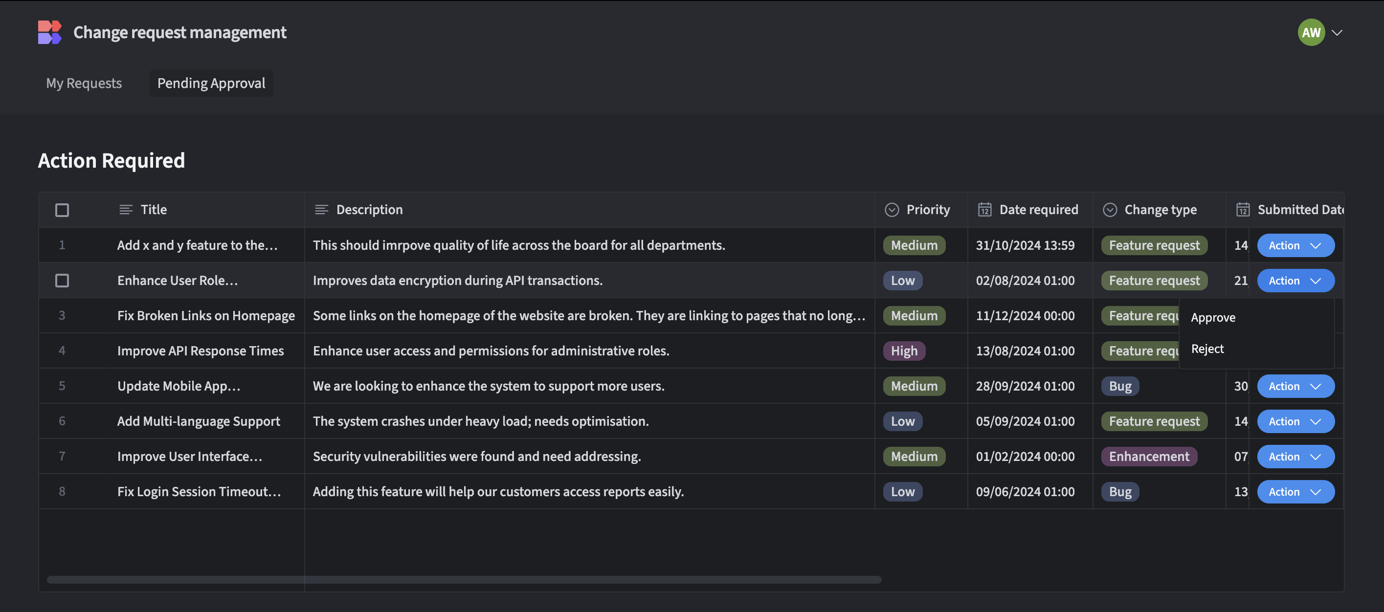Screen dimensions: 1384x612
Task: Open the Pending Approval tab
Action: [x=211, y=83]
